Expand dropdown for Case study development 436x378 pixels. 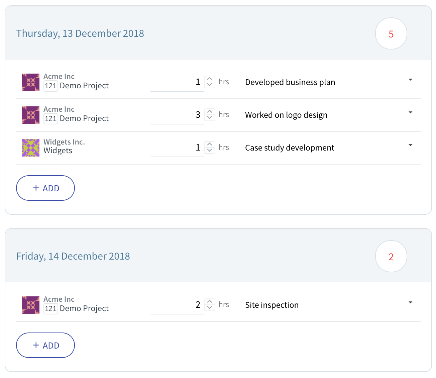pos(410,145)
